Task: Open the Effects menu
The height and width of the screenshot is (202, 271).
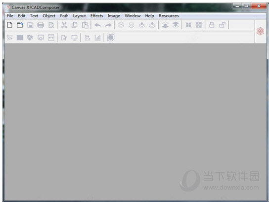Action: (96, 16)
